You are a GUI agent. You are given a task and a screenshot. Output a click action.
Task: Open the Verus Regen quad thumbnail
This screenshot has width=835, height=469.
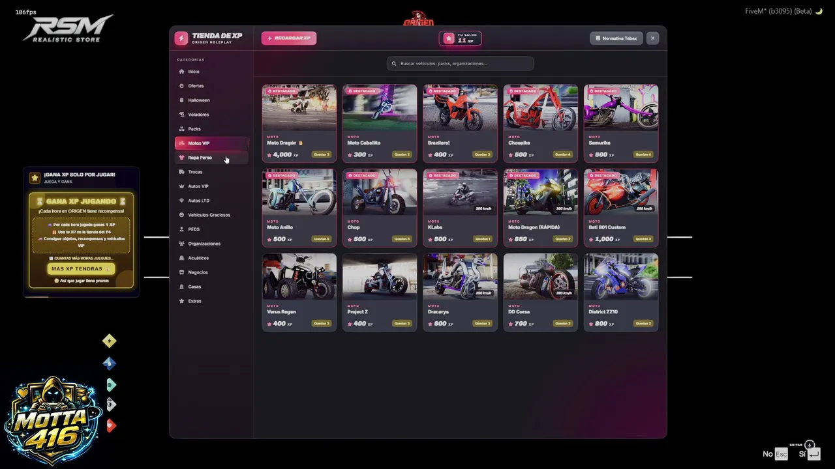299,277
